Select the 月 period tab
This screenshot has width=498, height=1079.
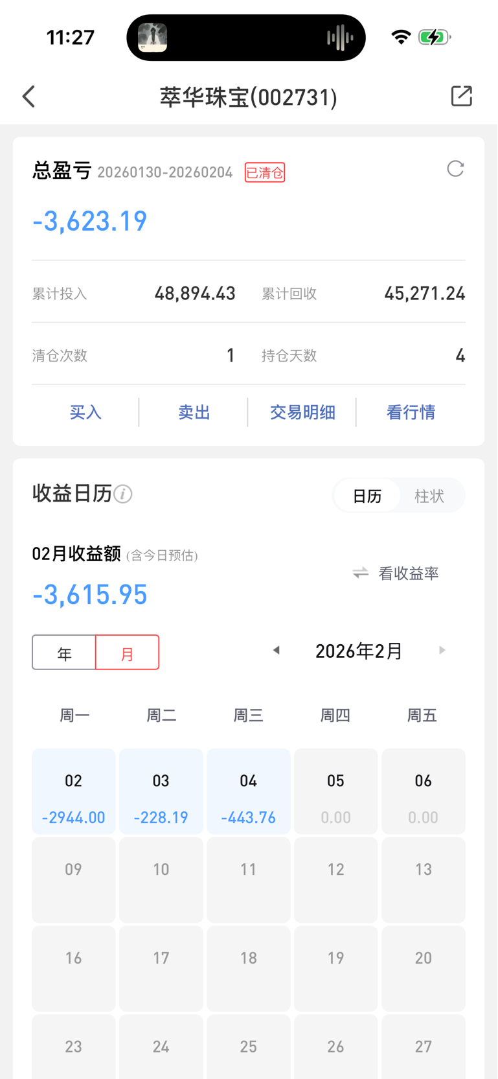[x=128, y=653]
